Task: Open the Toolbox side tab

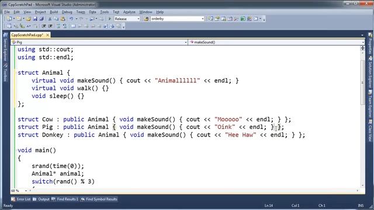Action: [5, 72]
